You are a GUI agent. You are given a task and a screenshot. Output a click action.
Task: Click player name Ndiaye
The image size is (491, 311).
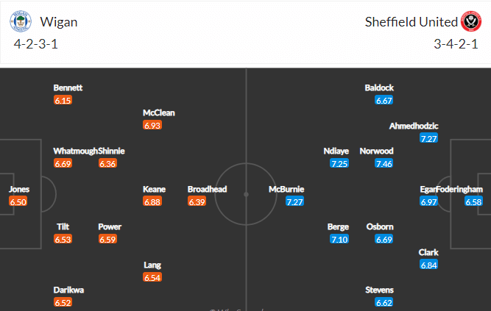[x=336, y=151]
